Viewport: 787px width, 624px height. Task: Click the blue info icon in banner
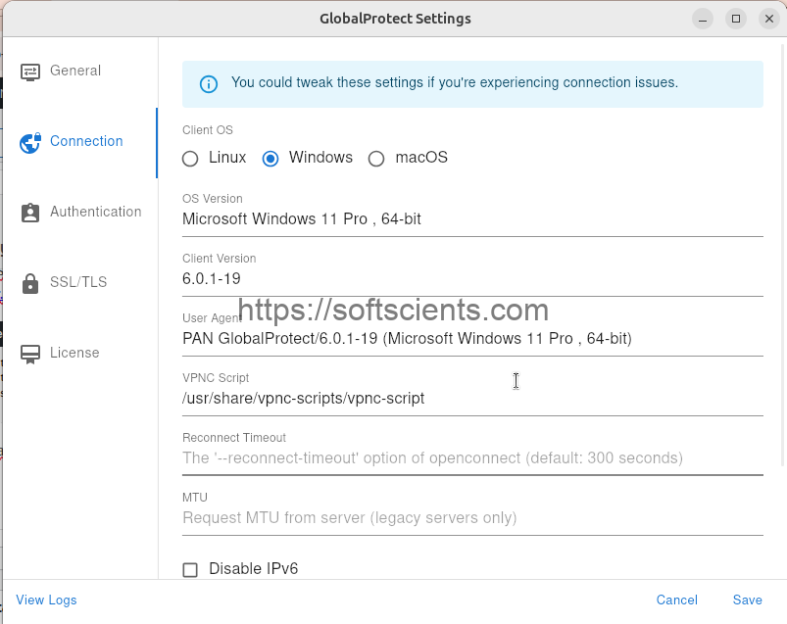(x=209, y=84)
